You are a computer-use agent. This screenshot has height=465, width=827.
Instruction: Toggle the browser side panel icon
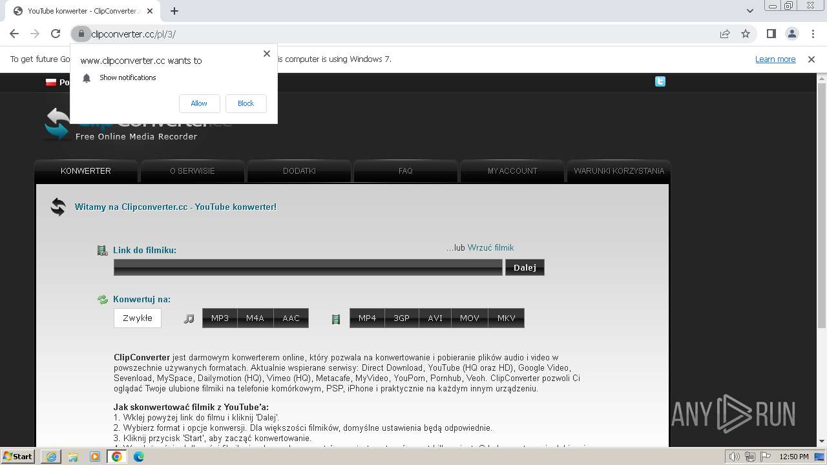pyautogui.click(x=771, y=34)
